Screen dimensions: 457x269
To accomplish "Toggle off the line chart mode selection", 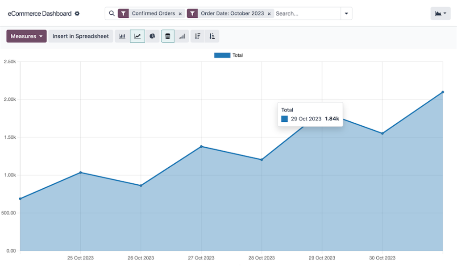I will (137, 36).
